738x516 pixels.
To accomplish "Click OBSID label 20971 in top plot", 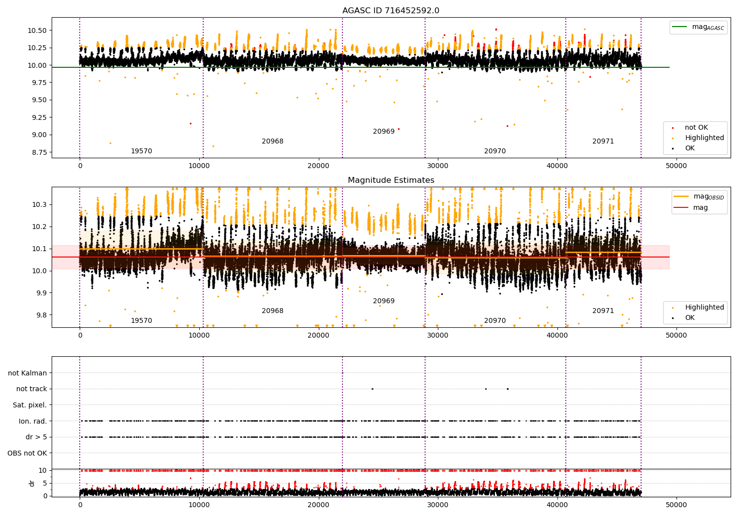I will (x=603, y=142).
